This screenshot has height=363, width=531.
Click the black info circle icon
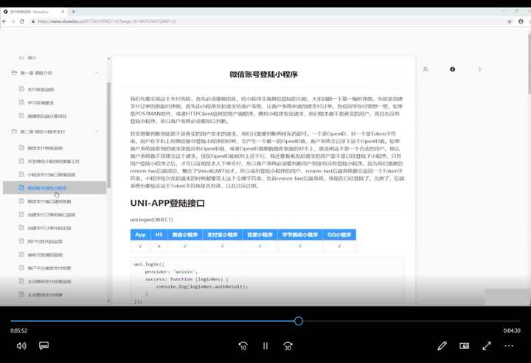(x=452, y=69)
